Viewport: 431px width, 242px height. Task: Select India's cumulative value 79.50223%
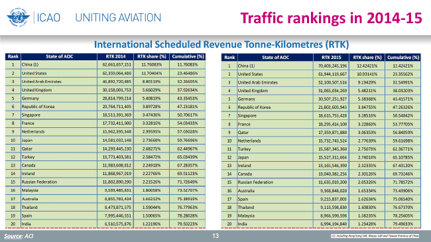(x=188, y=224)
